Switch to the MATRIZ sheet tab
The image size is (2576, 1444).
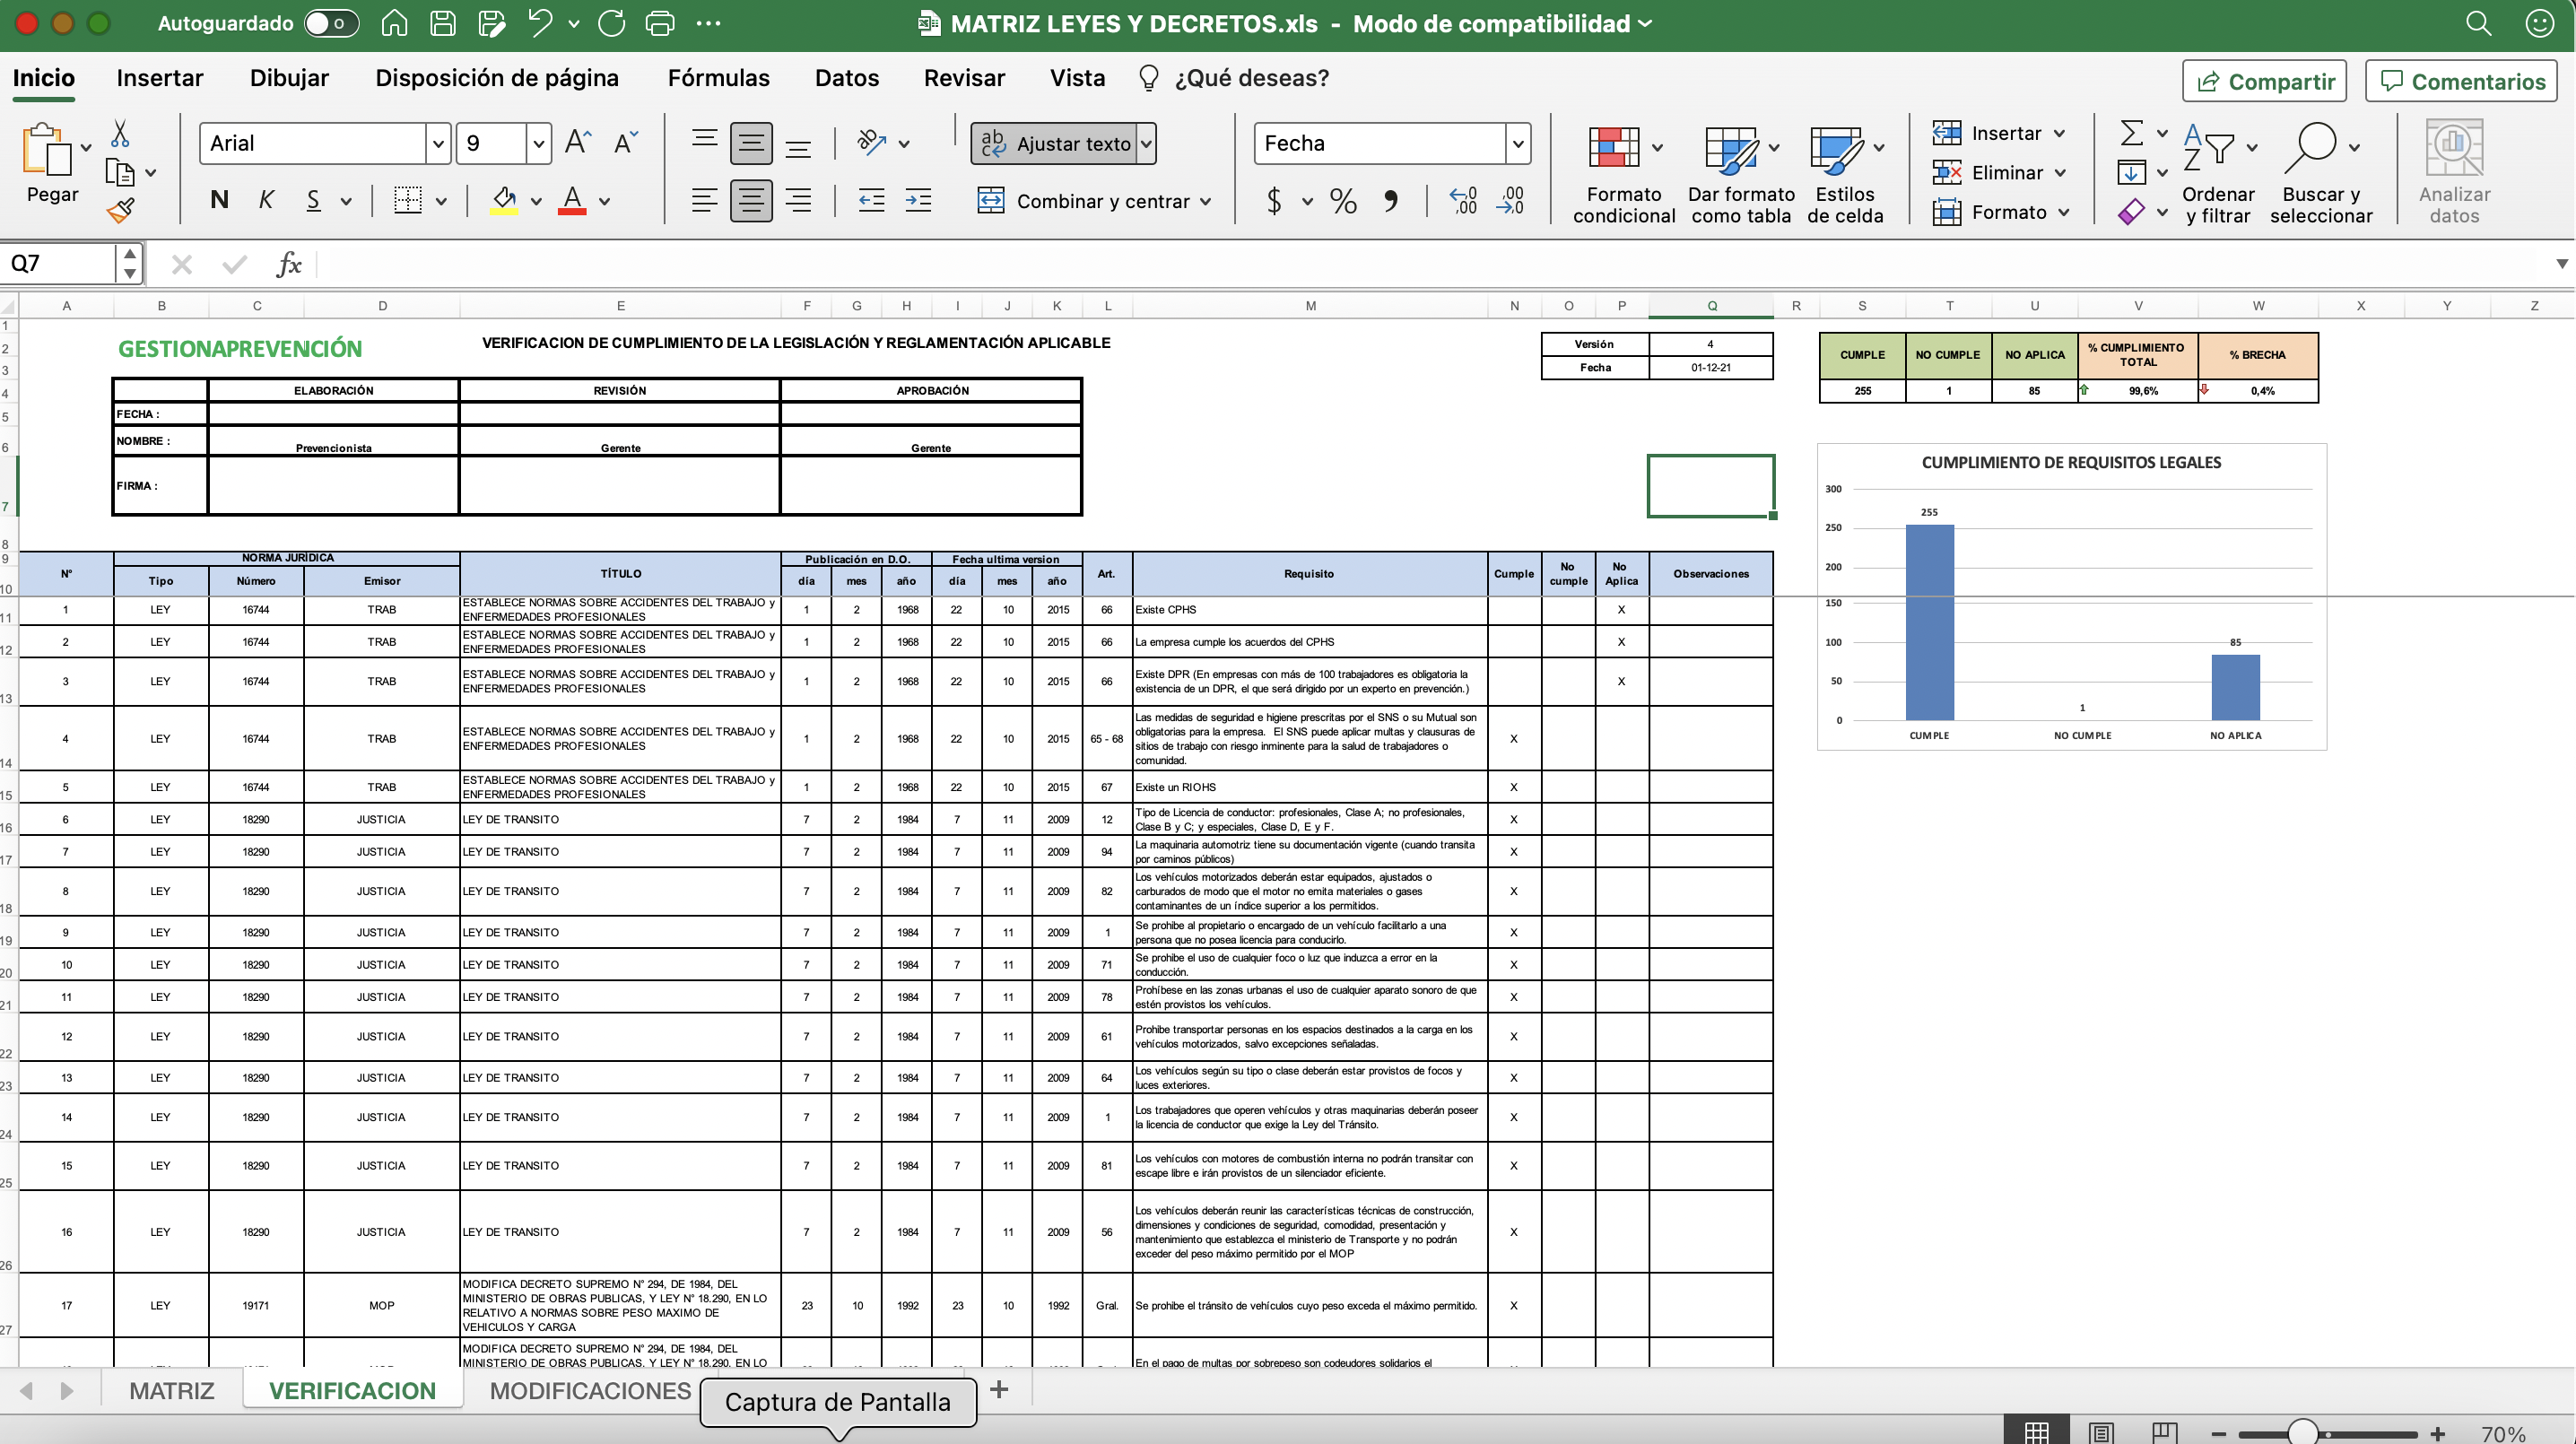[x=172, y=1390]
